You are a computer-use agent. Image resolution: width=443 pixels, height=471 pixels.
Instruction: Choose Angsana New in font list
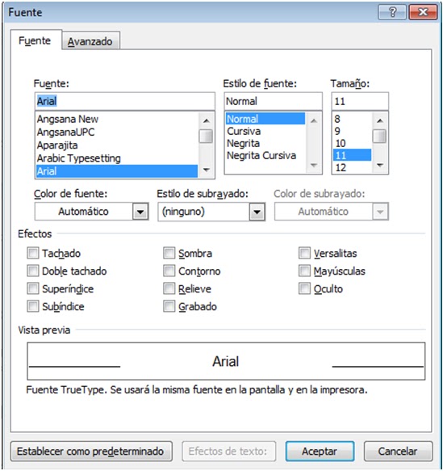(x=117, y=120)
